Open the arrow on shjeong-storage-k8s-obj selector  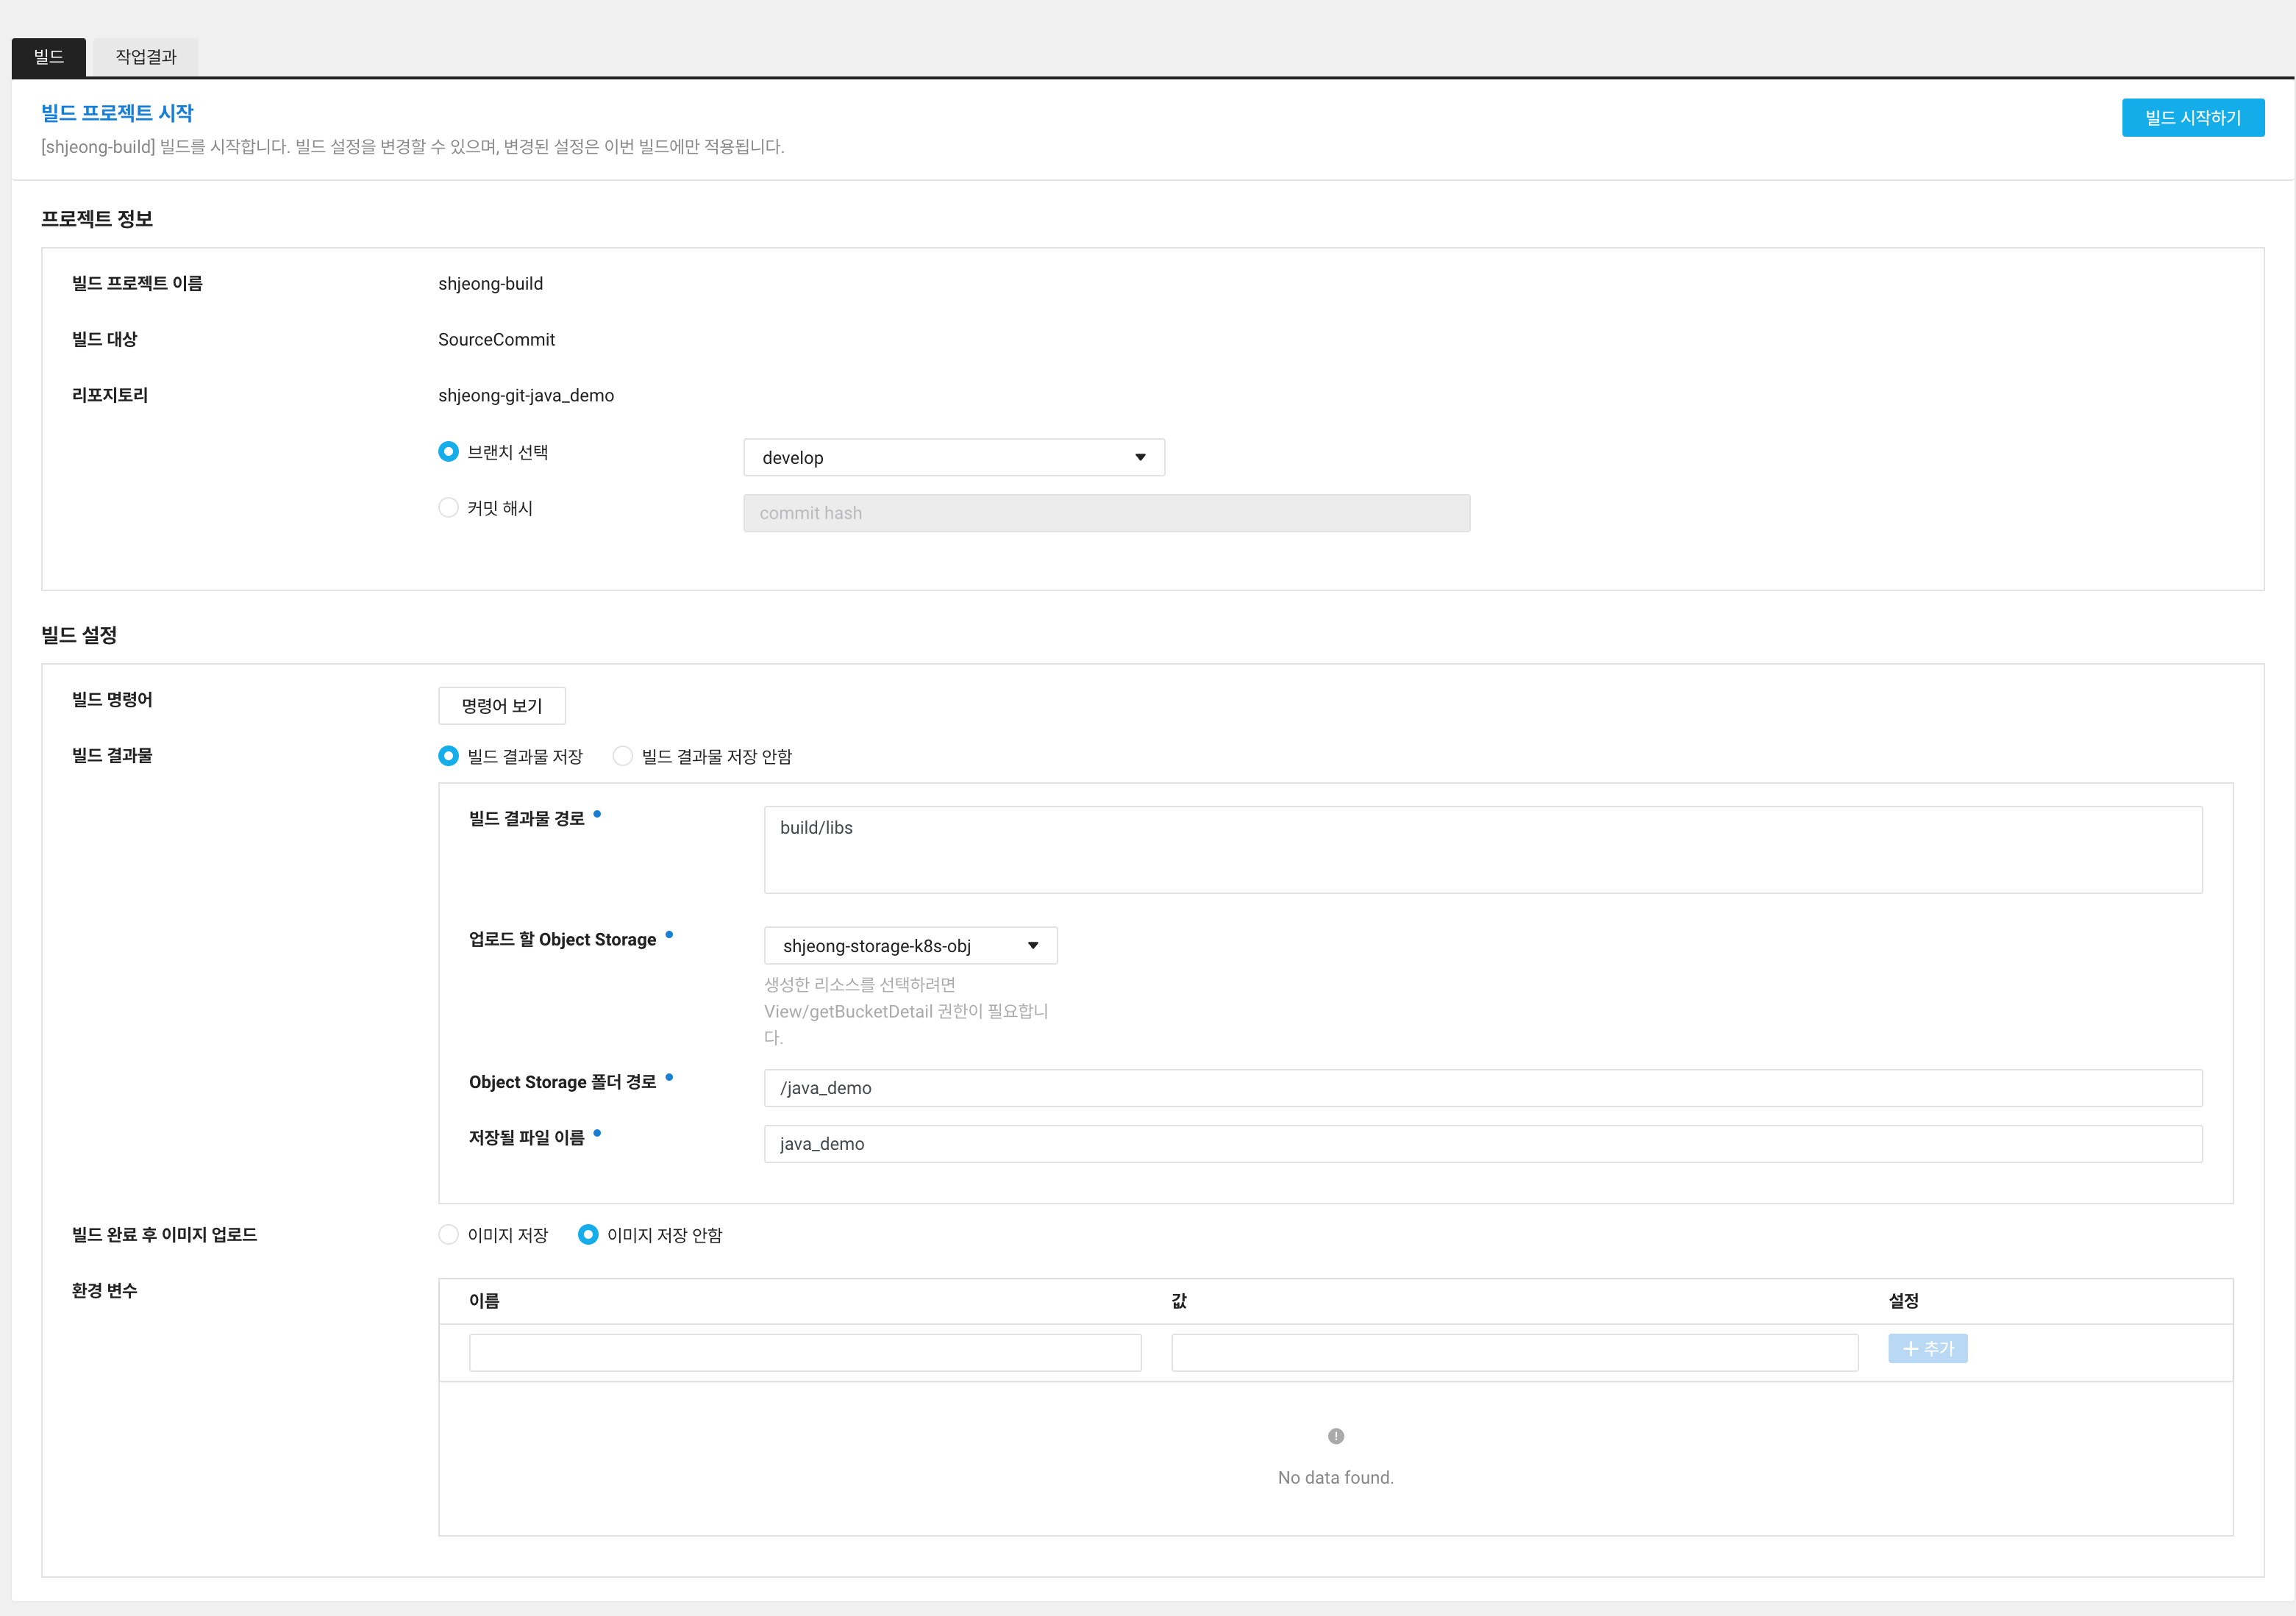pos(1033,945)
